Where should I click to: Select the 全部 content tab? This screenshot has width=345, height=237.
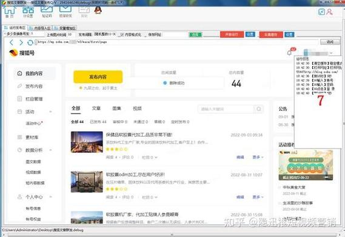pyautogui.click(x=76, y=108)
